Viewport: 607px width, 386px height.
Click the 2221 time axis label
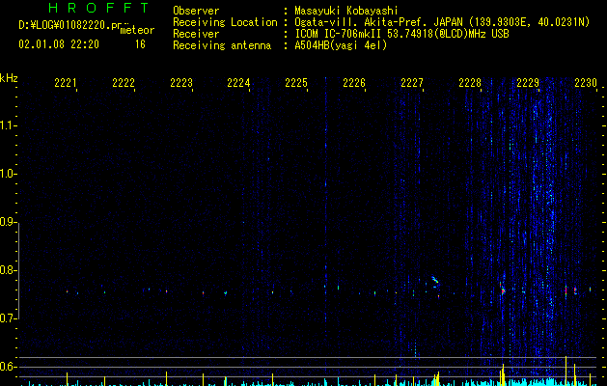click(x=66, y=83)
